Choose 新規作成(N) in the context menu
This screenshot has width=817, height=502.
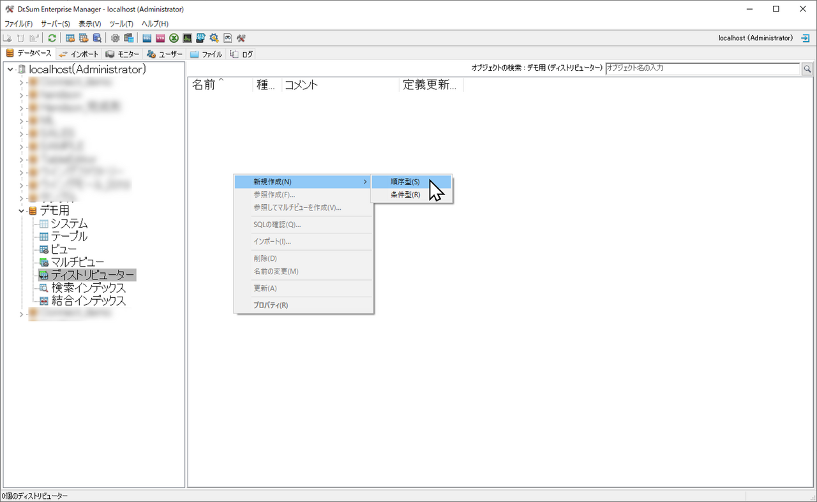coord(303,182)
